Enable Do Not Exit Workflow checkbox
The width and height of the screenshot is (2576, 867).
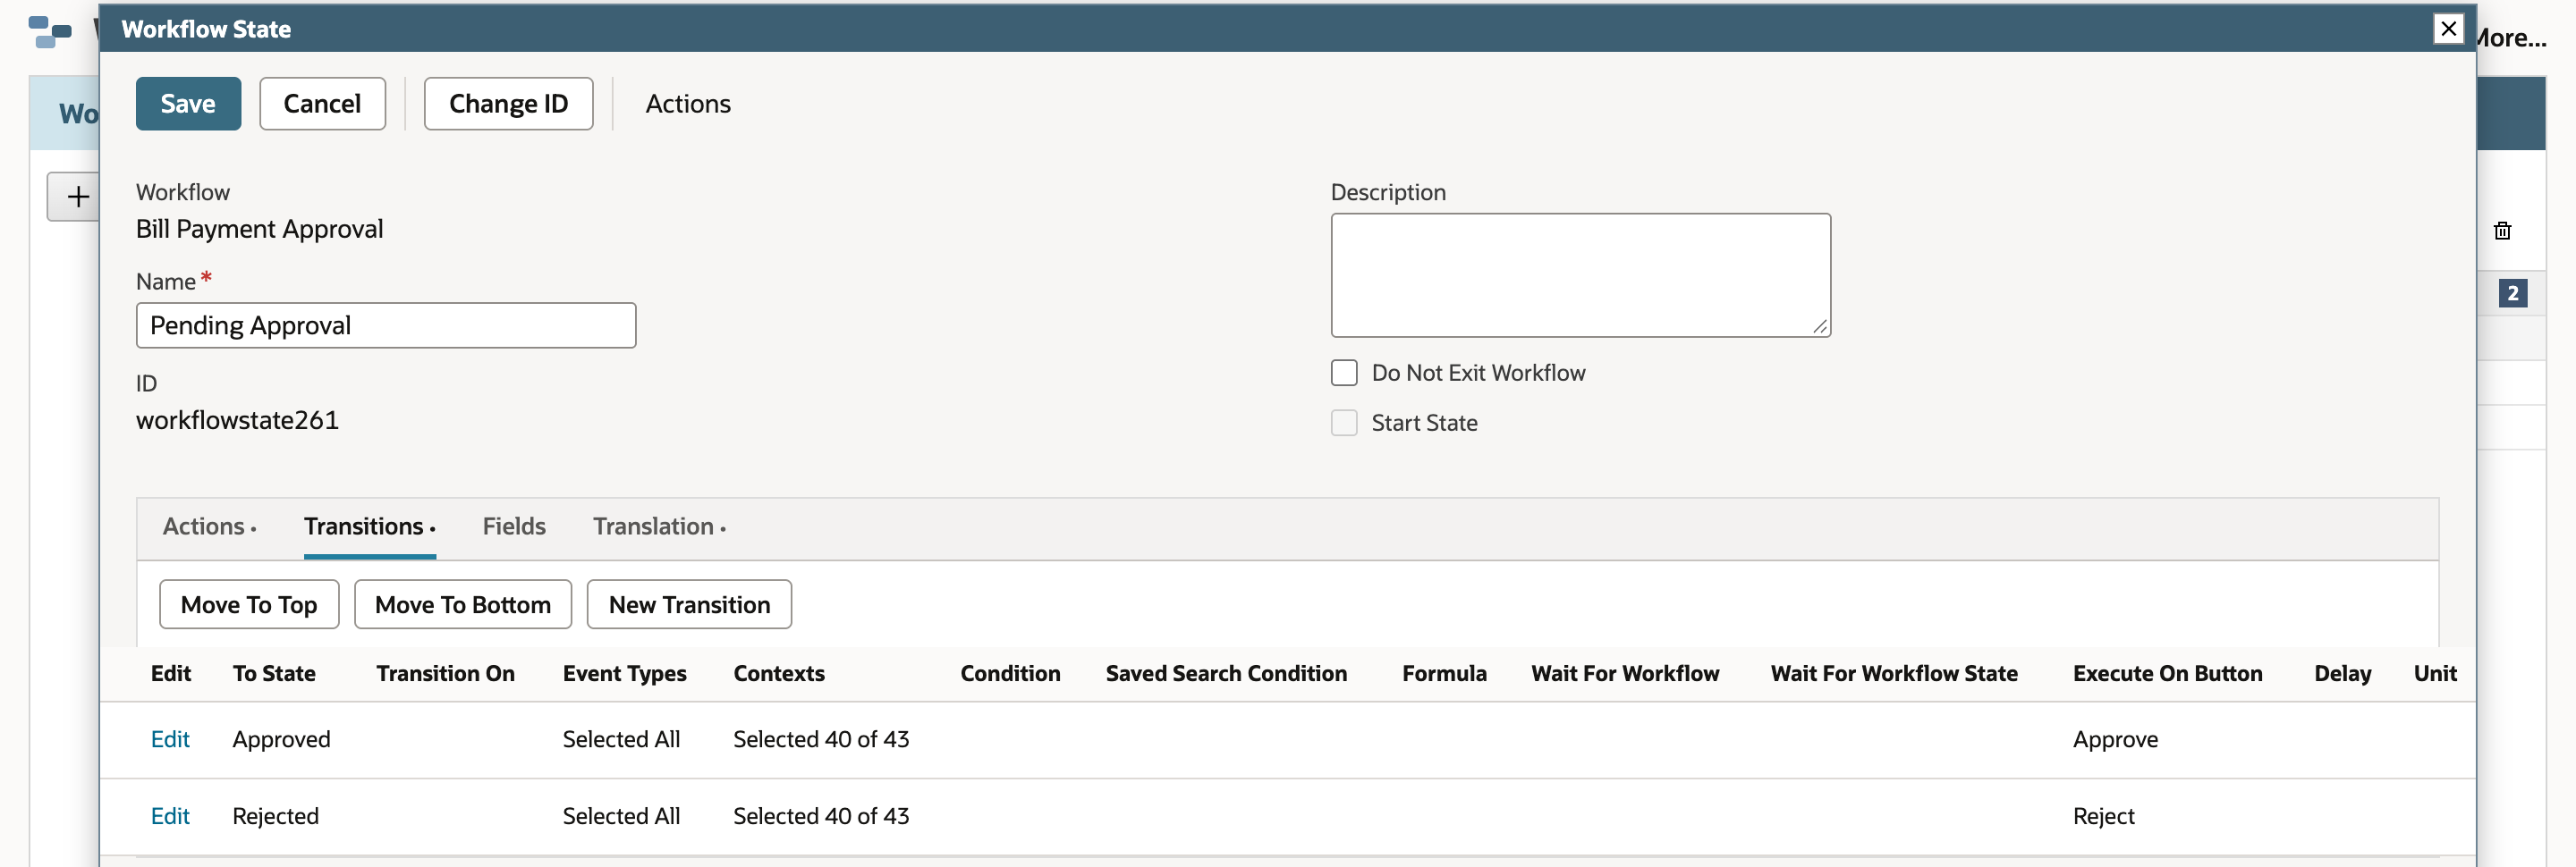(1344, 373)
